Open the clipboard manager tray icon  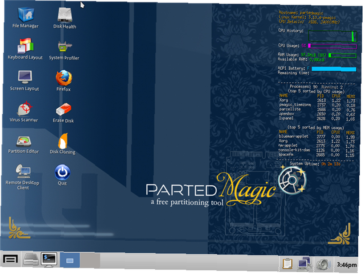click(x=287, y=264)
